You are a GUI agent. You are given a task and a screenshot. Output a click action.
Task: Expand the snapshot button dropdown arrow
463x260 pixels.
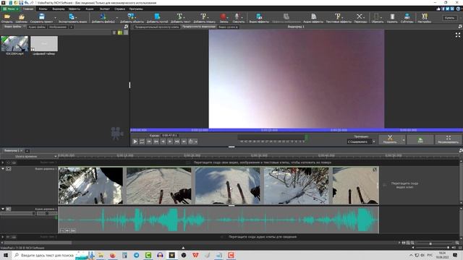click(x=196, y=142)
